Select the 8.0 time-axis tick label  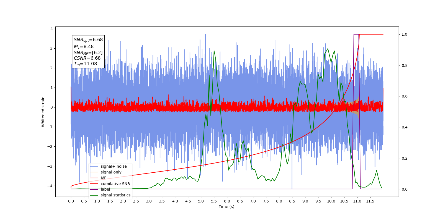click(x=279, y=201)
